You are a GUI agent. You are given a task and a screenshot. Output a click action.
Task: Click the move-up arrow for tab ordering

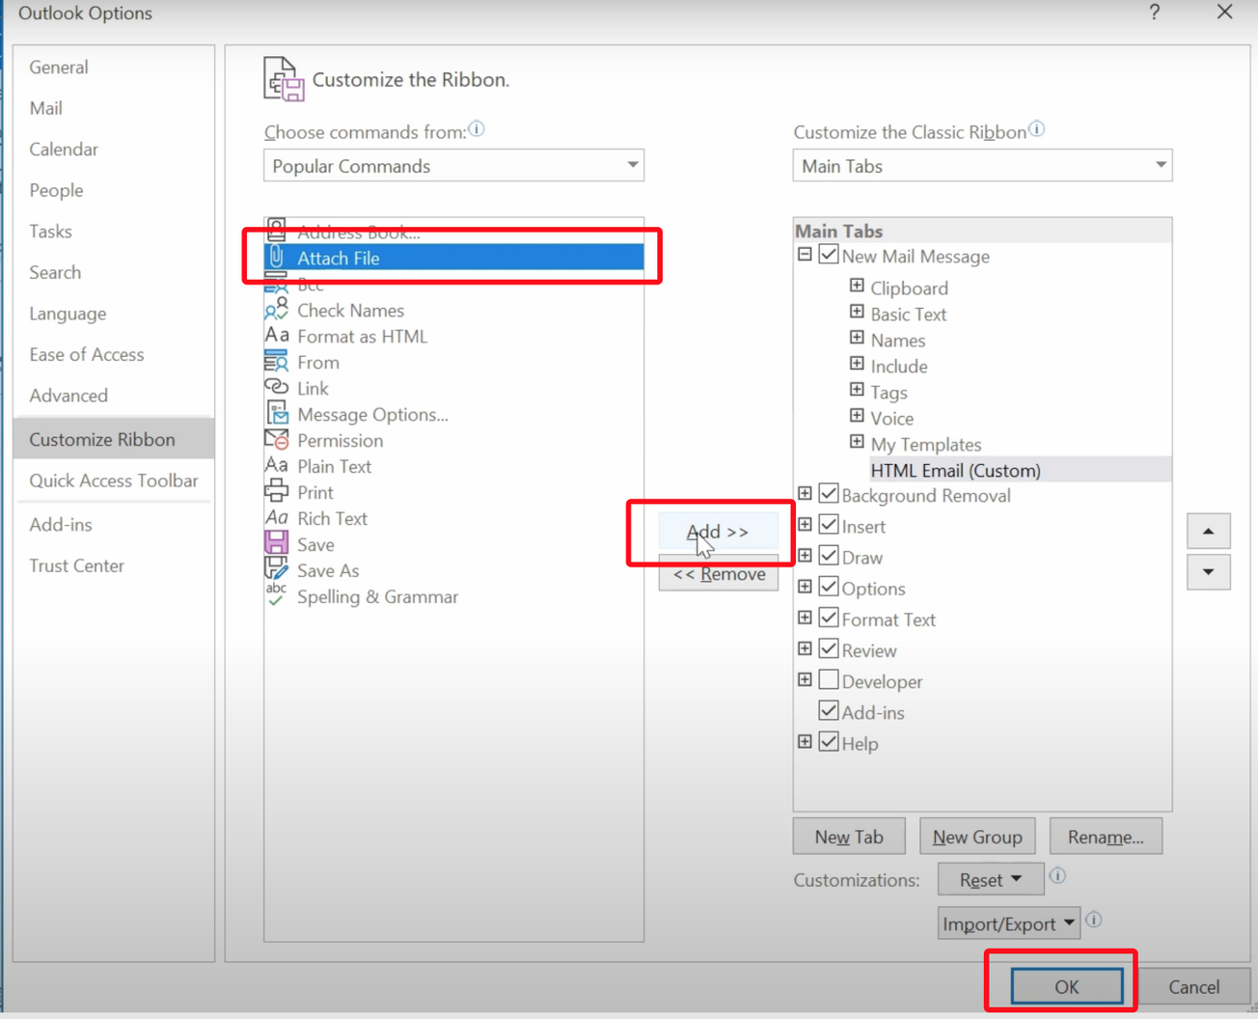point(1208,531)
